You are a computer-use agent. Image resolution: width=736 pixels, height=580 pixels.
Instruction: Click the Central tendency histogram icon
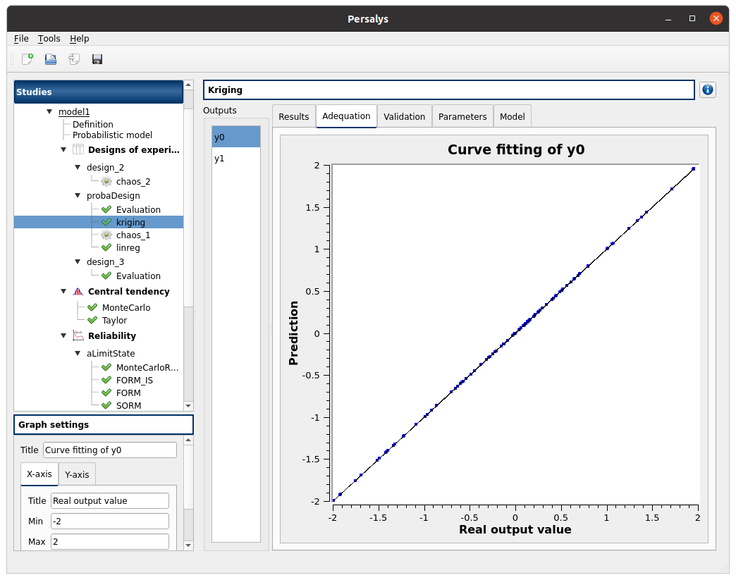click(78, 292)
